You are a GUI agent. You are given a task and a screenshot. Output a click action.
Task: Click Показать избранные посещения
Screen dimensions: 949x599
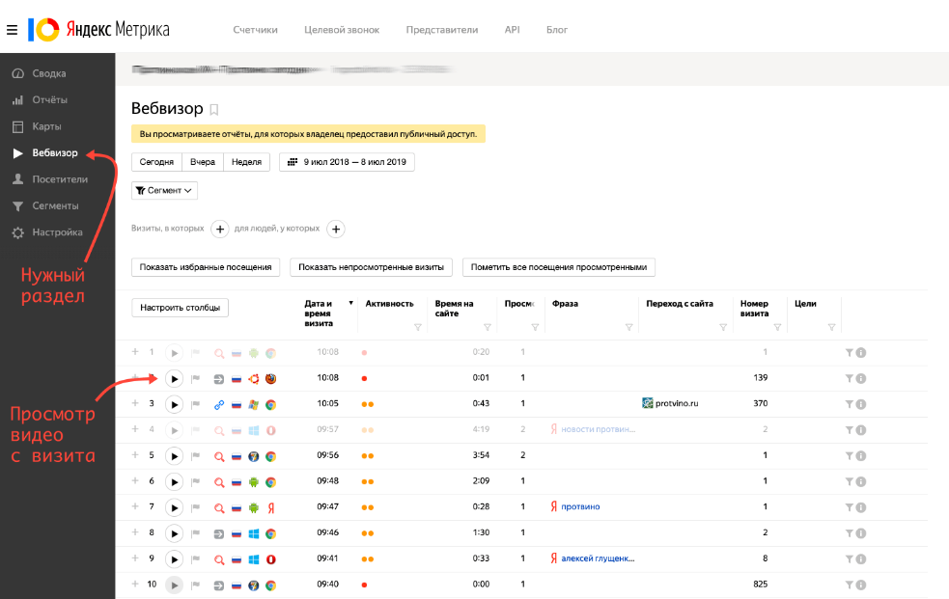point(206,267)
